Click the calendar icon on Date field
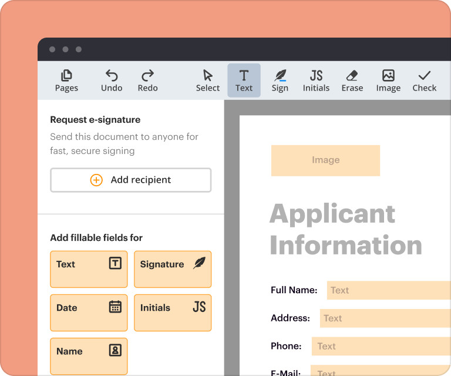Screen dimensions: 451x376 pos(115,307)
